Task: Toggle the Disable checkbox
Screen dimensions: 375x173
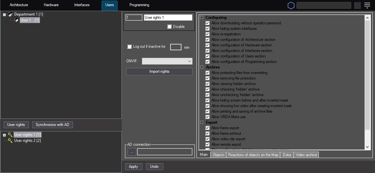Action: [x=169, y=27]
